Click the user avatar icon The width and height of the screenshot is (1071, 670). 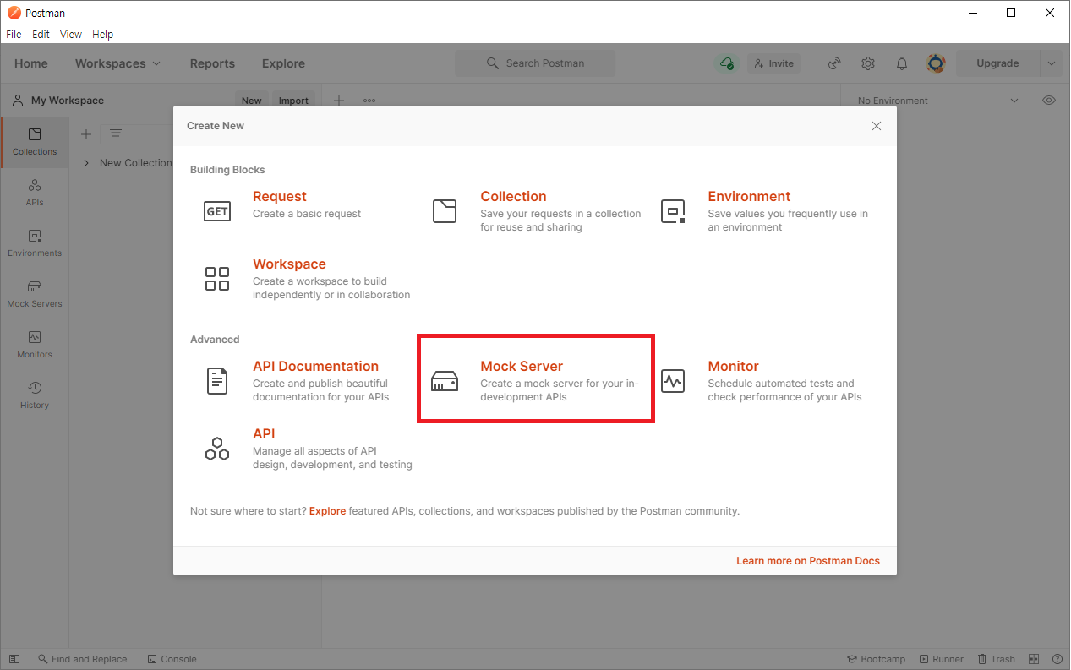tap(936, 63)
